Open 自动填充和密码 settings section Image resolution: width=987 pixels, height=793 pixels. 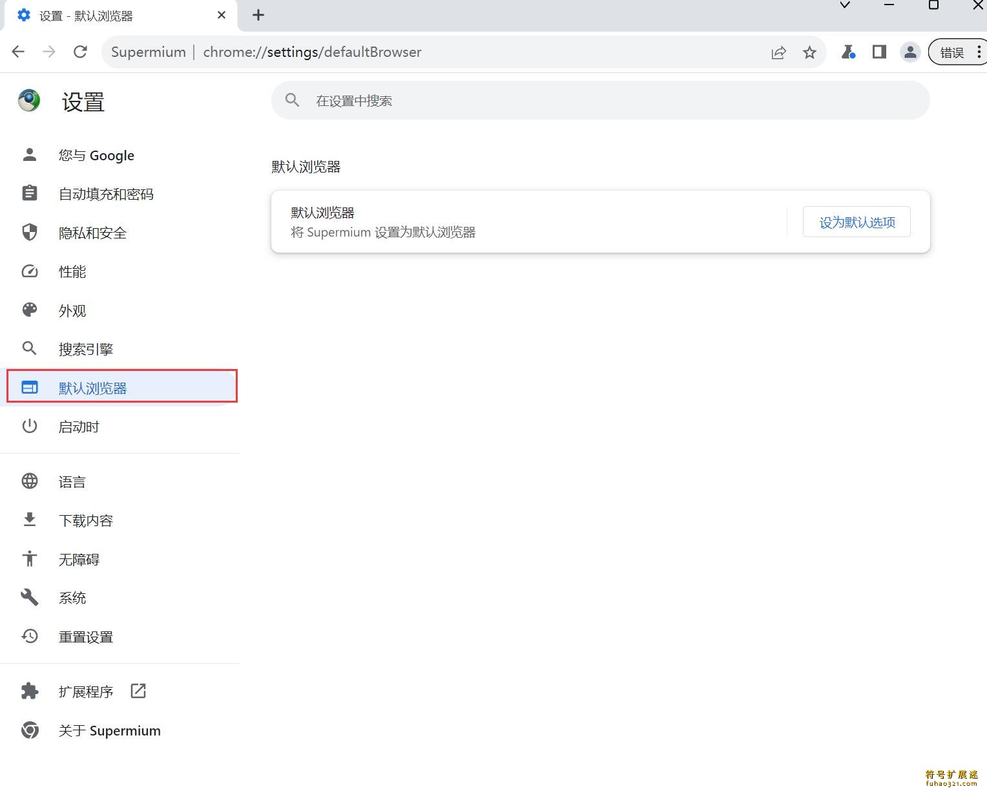119,194
